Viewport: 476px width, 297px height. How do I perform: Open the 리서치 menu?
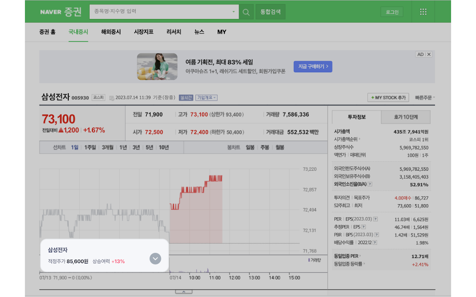174,32
